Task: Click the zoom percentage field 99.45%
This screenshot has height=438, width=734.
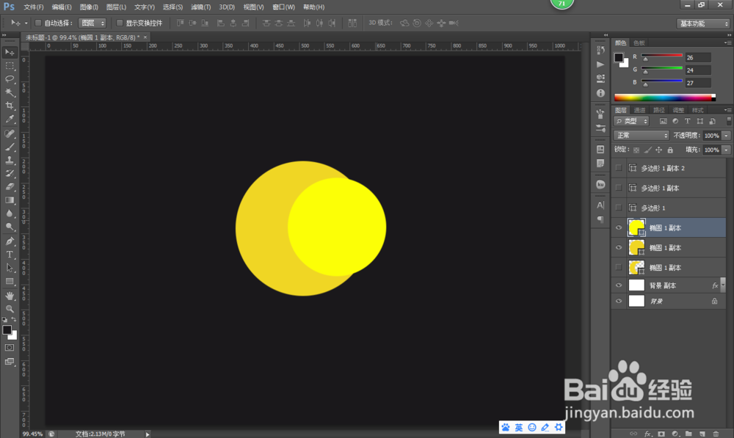Action: (x=33, y=434)
